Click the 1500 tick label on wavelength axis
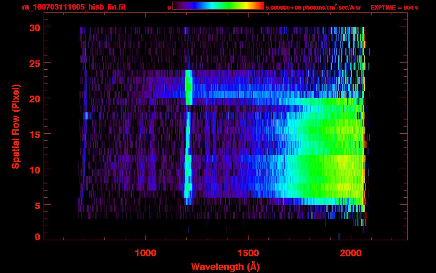This screenshot has width=436, height=273. click(x=248, y=253)
